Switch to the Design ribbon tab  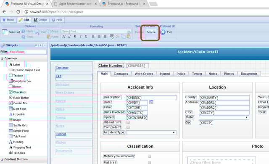pyautogui.click(x=40, y=20)
